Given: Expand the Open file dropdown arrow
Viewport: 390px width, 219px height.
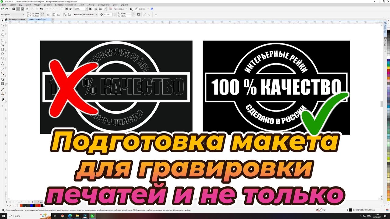Looking at the screenshot, I should tap(10, 9).
